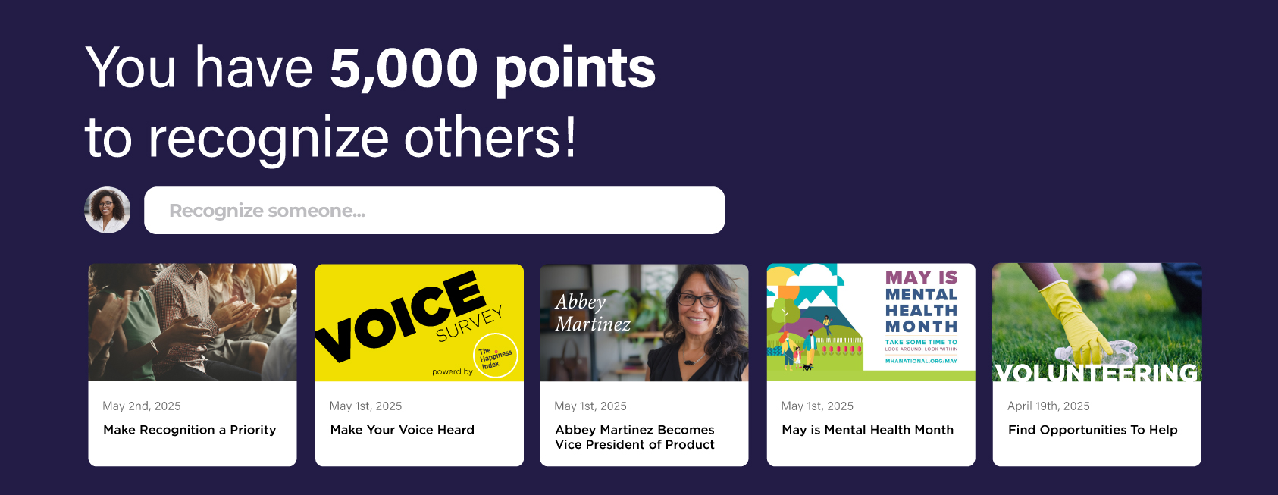Open the Abbey Martinez portrait thumbnail
This screenshot has height=495, width=1278.
(644, 322)
